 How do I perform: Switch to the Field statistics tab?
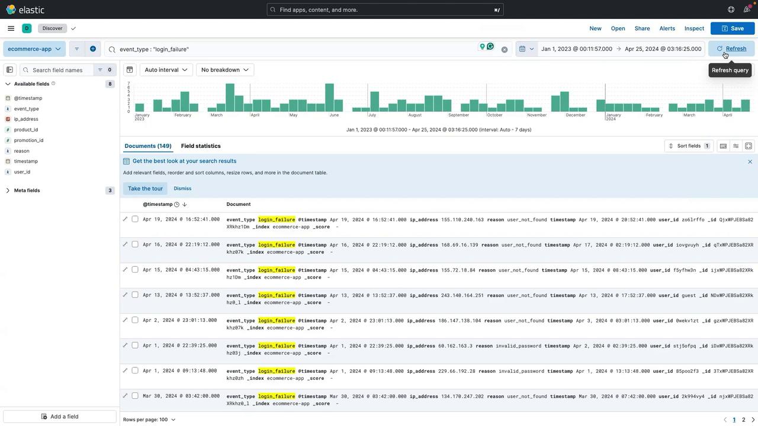[201, 146]
